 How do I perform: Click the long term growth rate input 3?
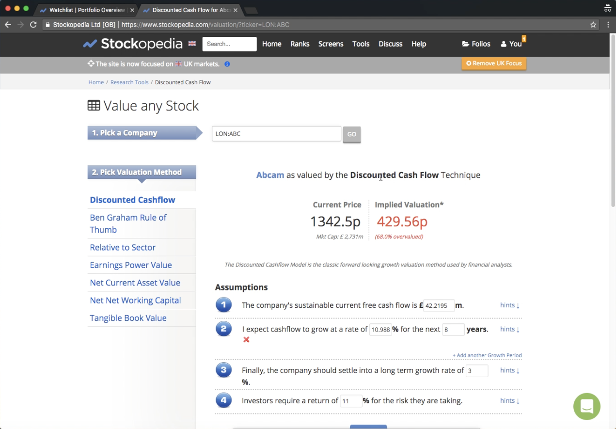click(477, 371)
